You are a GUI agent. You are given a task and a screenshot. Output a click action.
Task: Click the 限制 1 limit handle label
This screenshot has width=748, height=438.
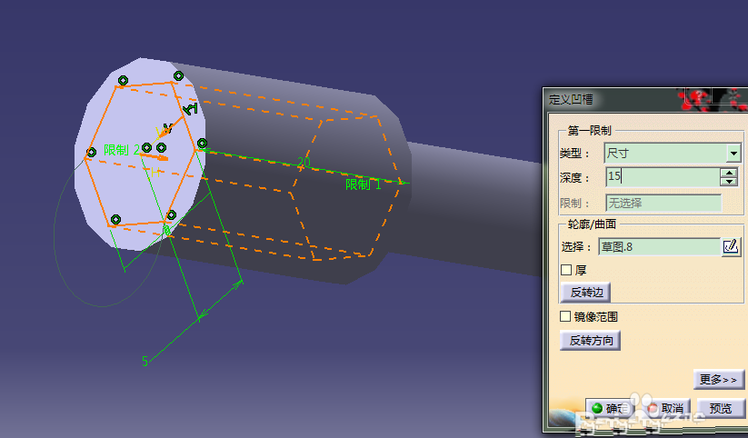[364, 184]
